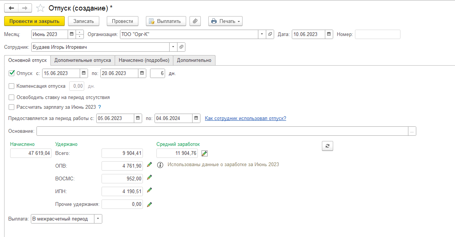Screen dimensions: 455x237
Task: Open the Выплата dropdown list
Action: 98,219
